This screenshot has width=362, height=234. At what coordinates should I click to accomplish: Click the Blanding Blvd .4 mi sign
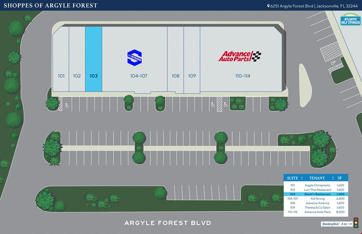(x=337, y=224)
